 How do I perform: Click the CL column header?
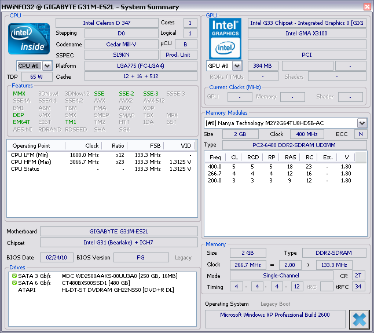click(234, 157)
